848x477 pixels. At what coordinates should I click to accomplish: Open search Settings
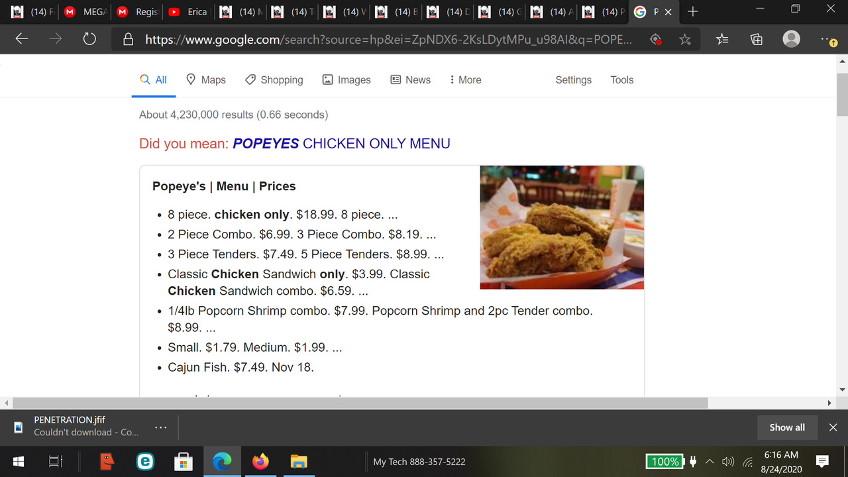[573, 79]
